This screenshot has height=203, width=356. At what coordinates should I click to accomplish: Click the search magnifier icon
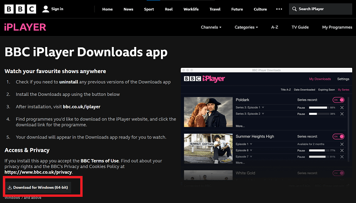click(294, 9)
